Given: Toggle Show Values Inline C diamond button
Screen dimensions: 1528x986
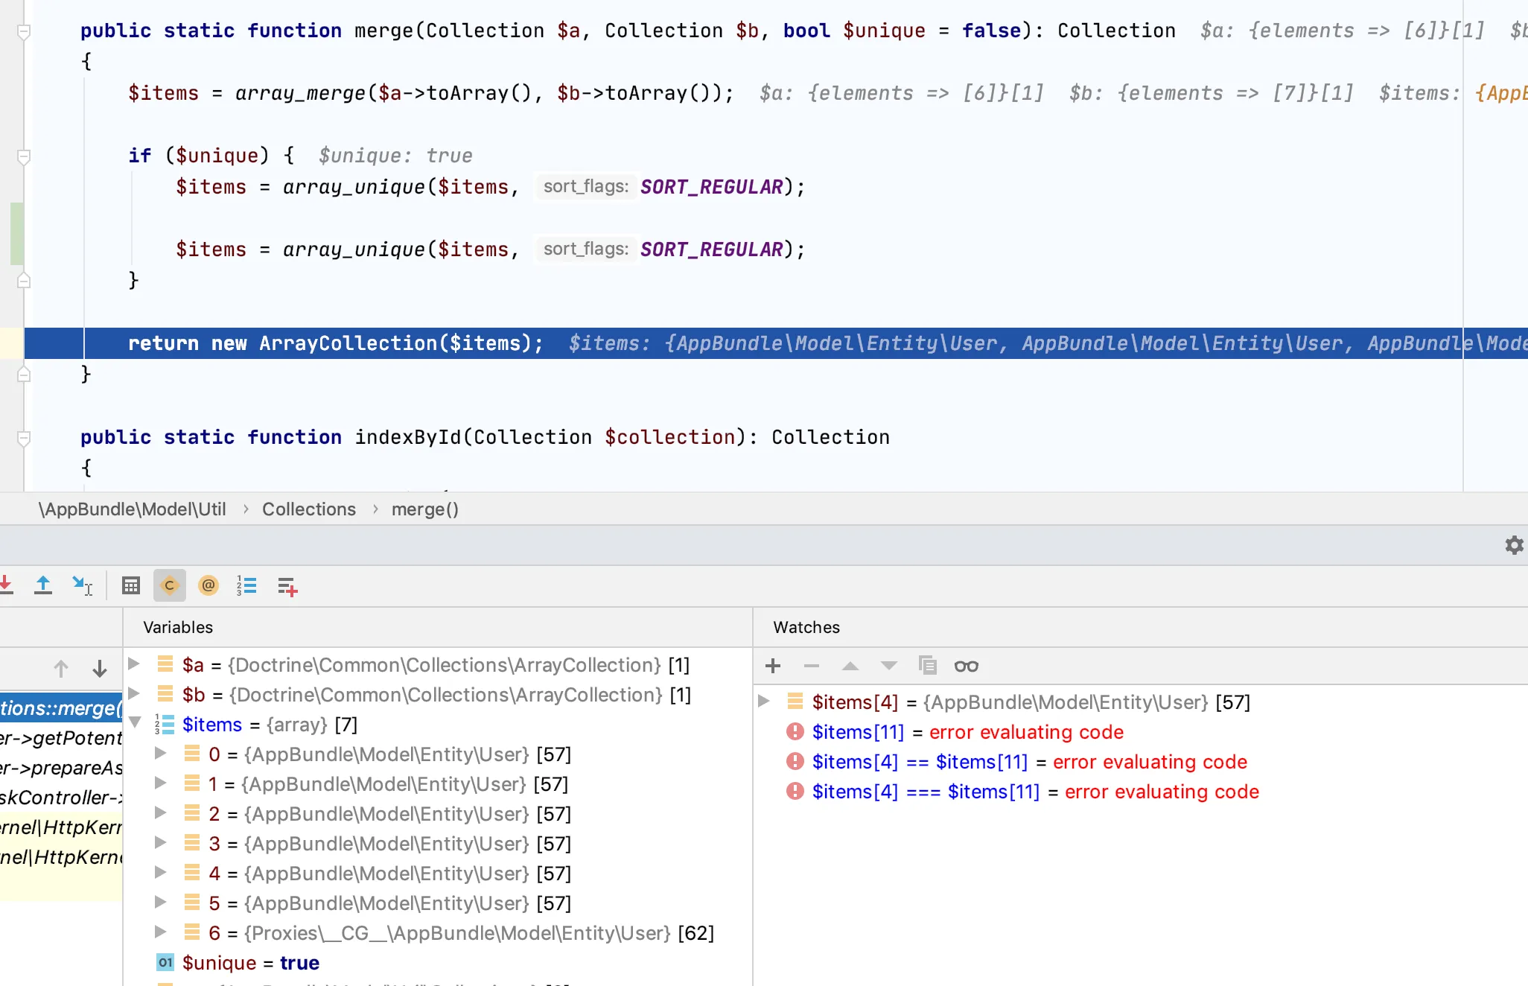Looking at the screenshot, I should (x=170, y=586).
